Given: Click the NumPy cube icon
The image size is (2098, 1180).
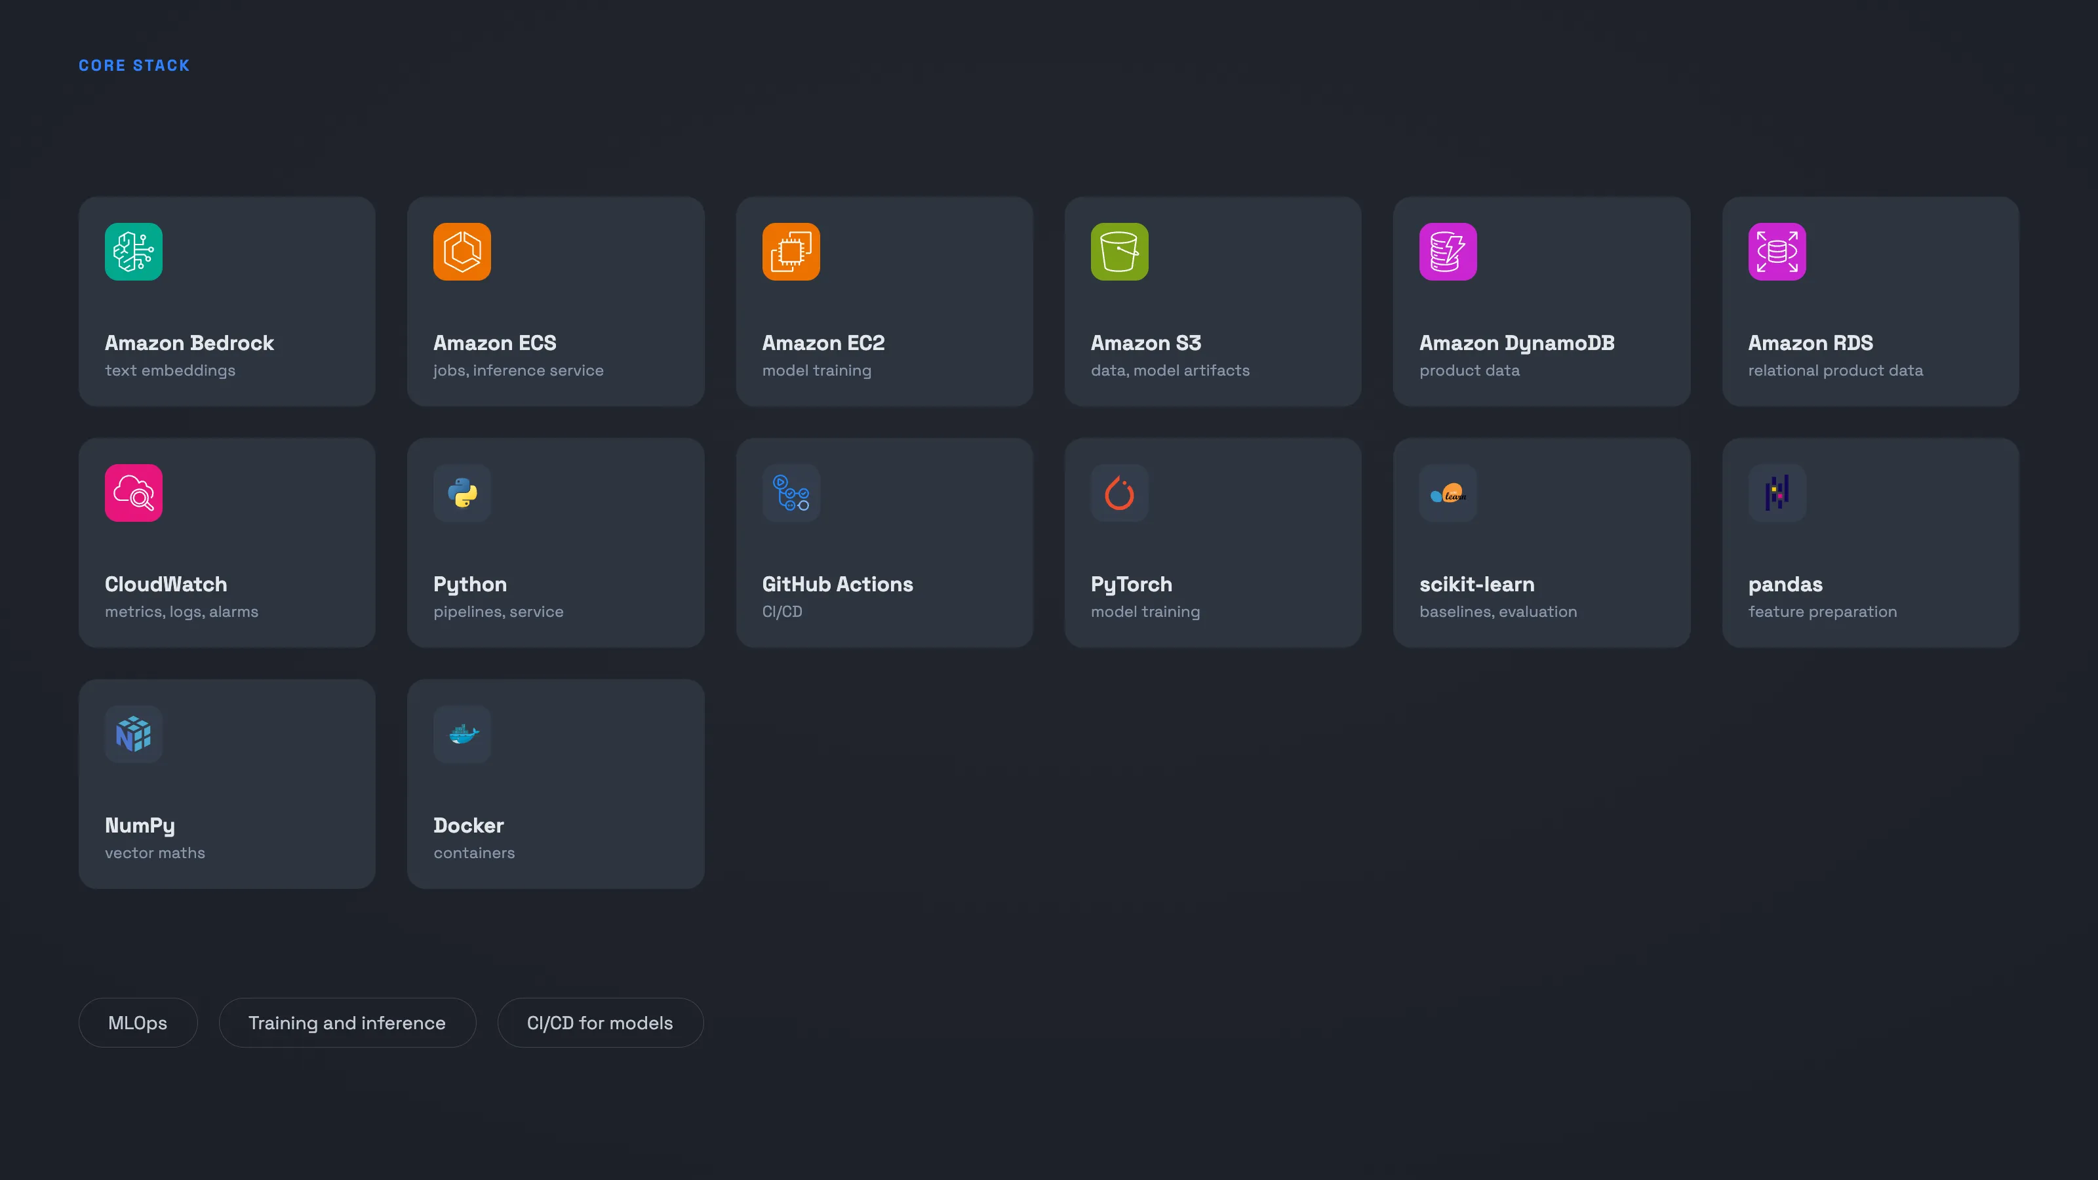Looking at the screenshot, I should 134,734.
